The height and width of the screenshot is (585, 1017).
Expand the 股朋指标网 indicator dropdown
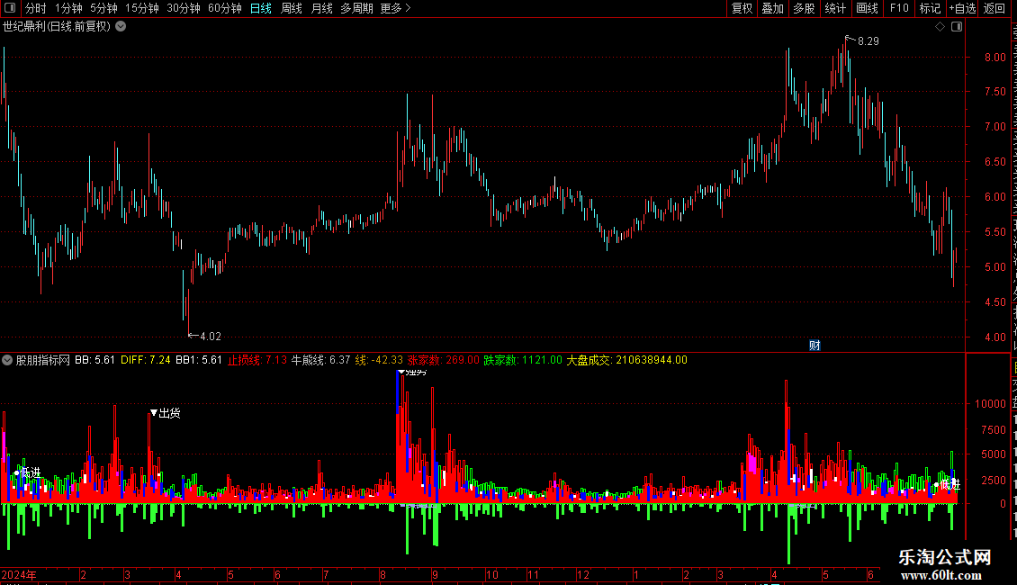point(7,360)
